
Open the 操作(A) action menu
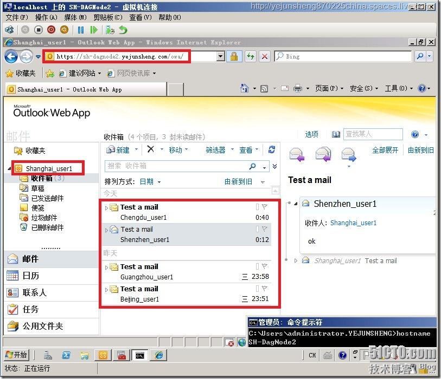(x=46, y=17)
